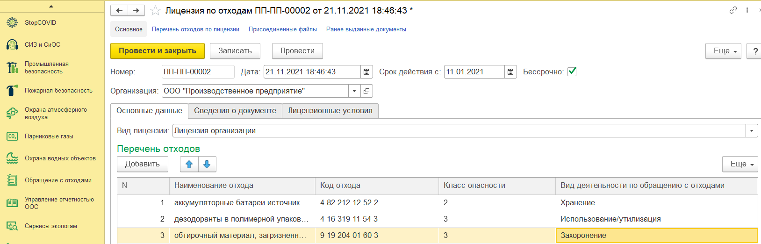
Task: Click the Дата input field
Action: coord(312,72)
